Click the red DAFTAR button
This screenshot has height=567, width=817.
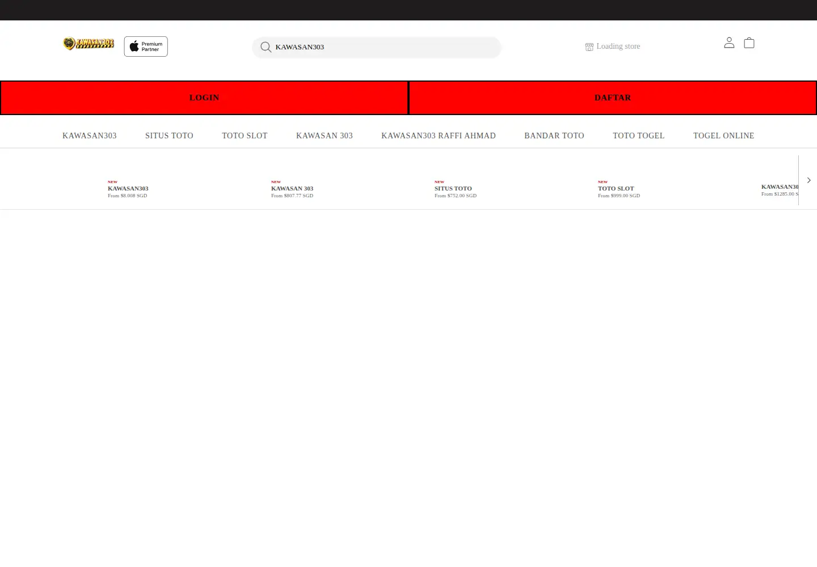[613, 98]
